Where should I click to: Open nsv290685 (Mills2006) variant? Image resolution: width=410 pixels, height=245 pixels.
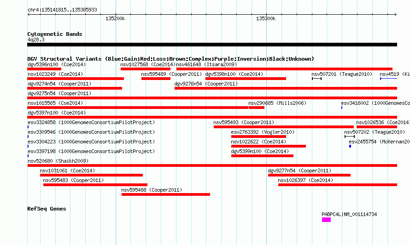pyautogui.click(x=257, y=108)
